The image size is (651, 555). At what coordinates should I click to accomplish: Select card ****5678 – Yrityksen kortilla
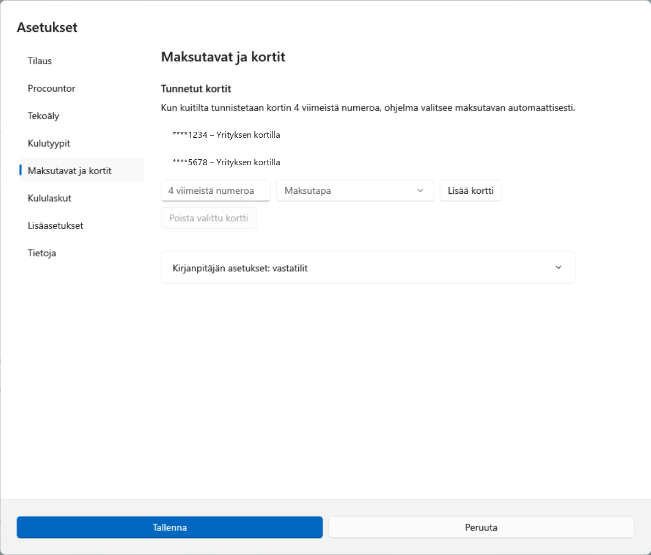tap(368, 162)
